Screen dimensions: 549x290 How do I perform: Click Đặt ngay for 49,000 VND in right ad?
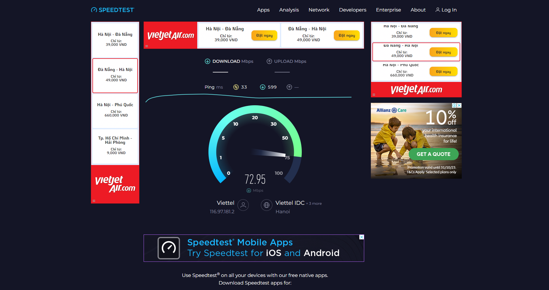pyautogui.click(x=443, y=52)
